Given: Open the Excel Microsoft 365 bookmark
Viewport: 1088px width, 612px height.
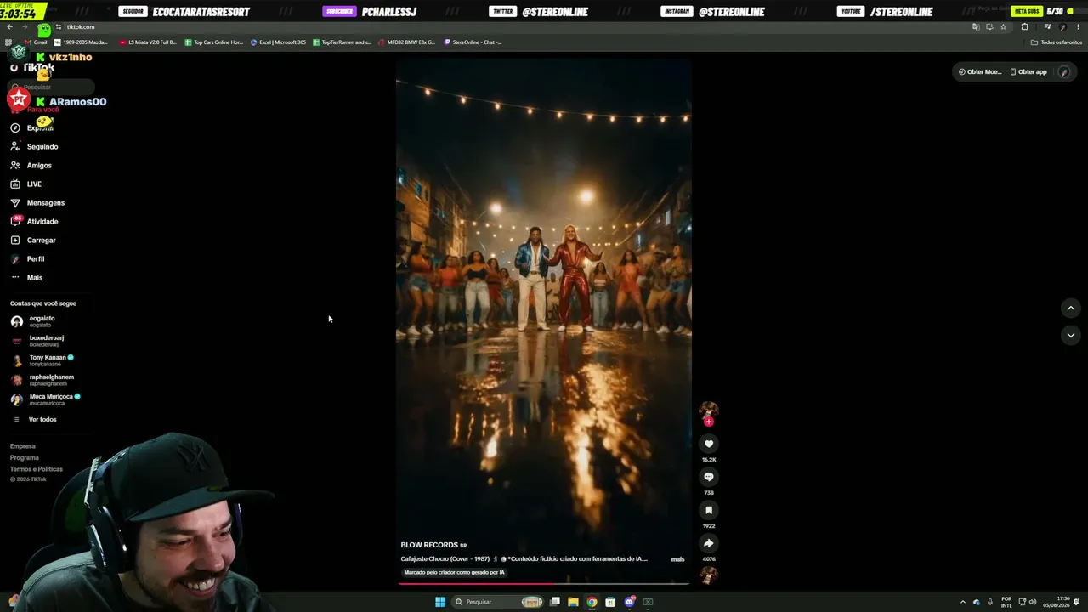Looking at the screenshot, I should coord(278,42).
